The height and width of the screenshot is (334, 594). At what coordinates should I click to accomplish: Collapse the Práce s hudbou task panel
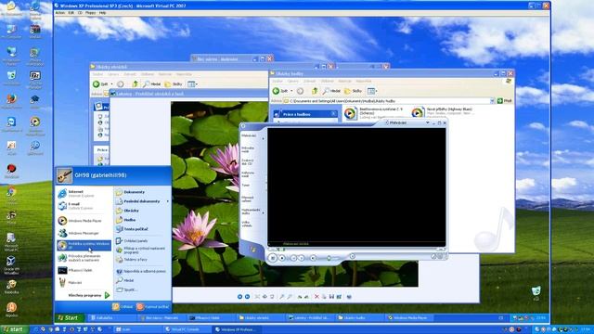coord(333,114)
